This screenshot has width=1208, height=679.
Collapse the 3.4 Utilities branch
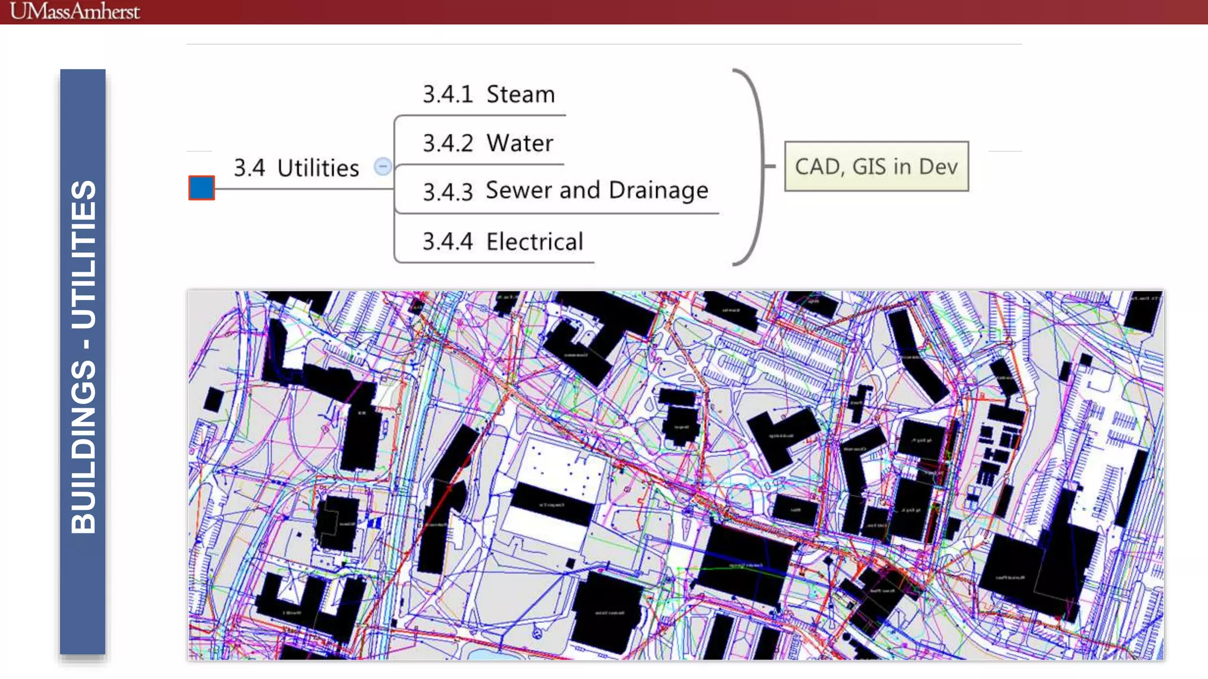point(383,167)
